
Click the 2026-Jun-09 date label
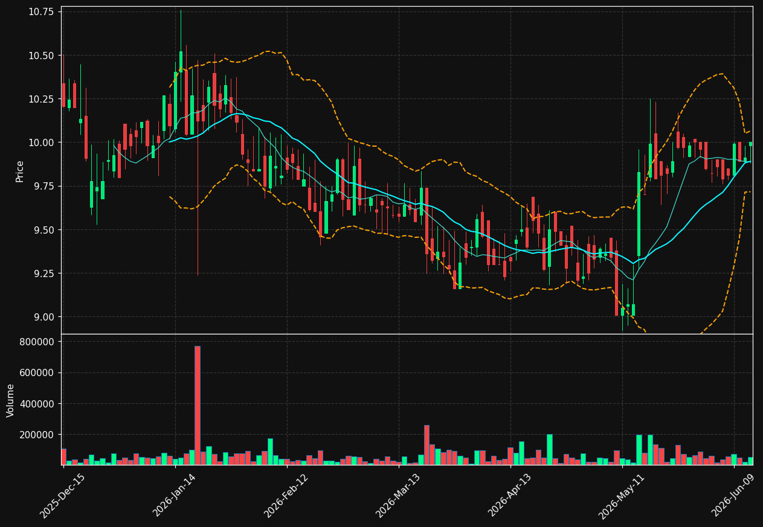[x=733, y=495]
